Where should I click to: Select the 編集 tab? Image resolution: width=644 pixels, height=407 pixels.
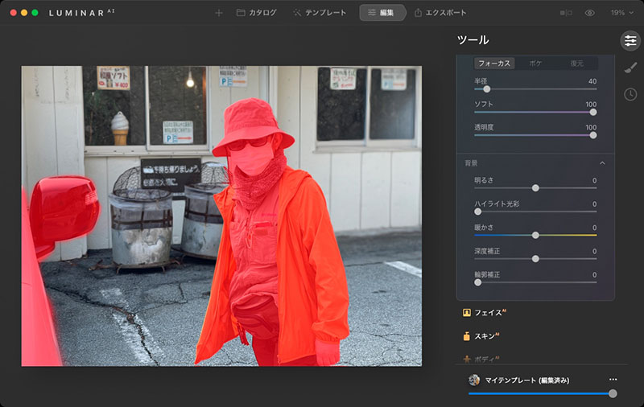(382, 13)
